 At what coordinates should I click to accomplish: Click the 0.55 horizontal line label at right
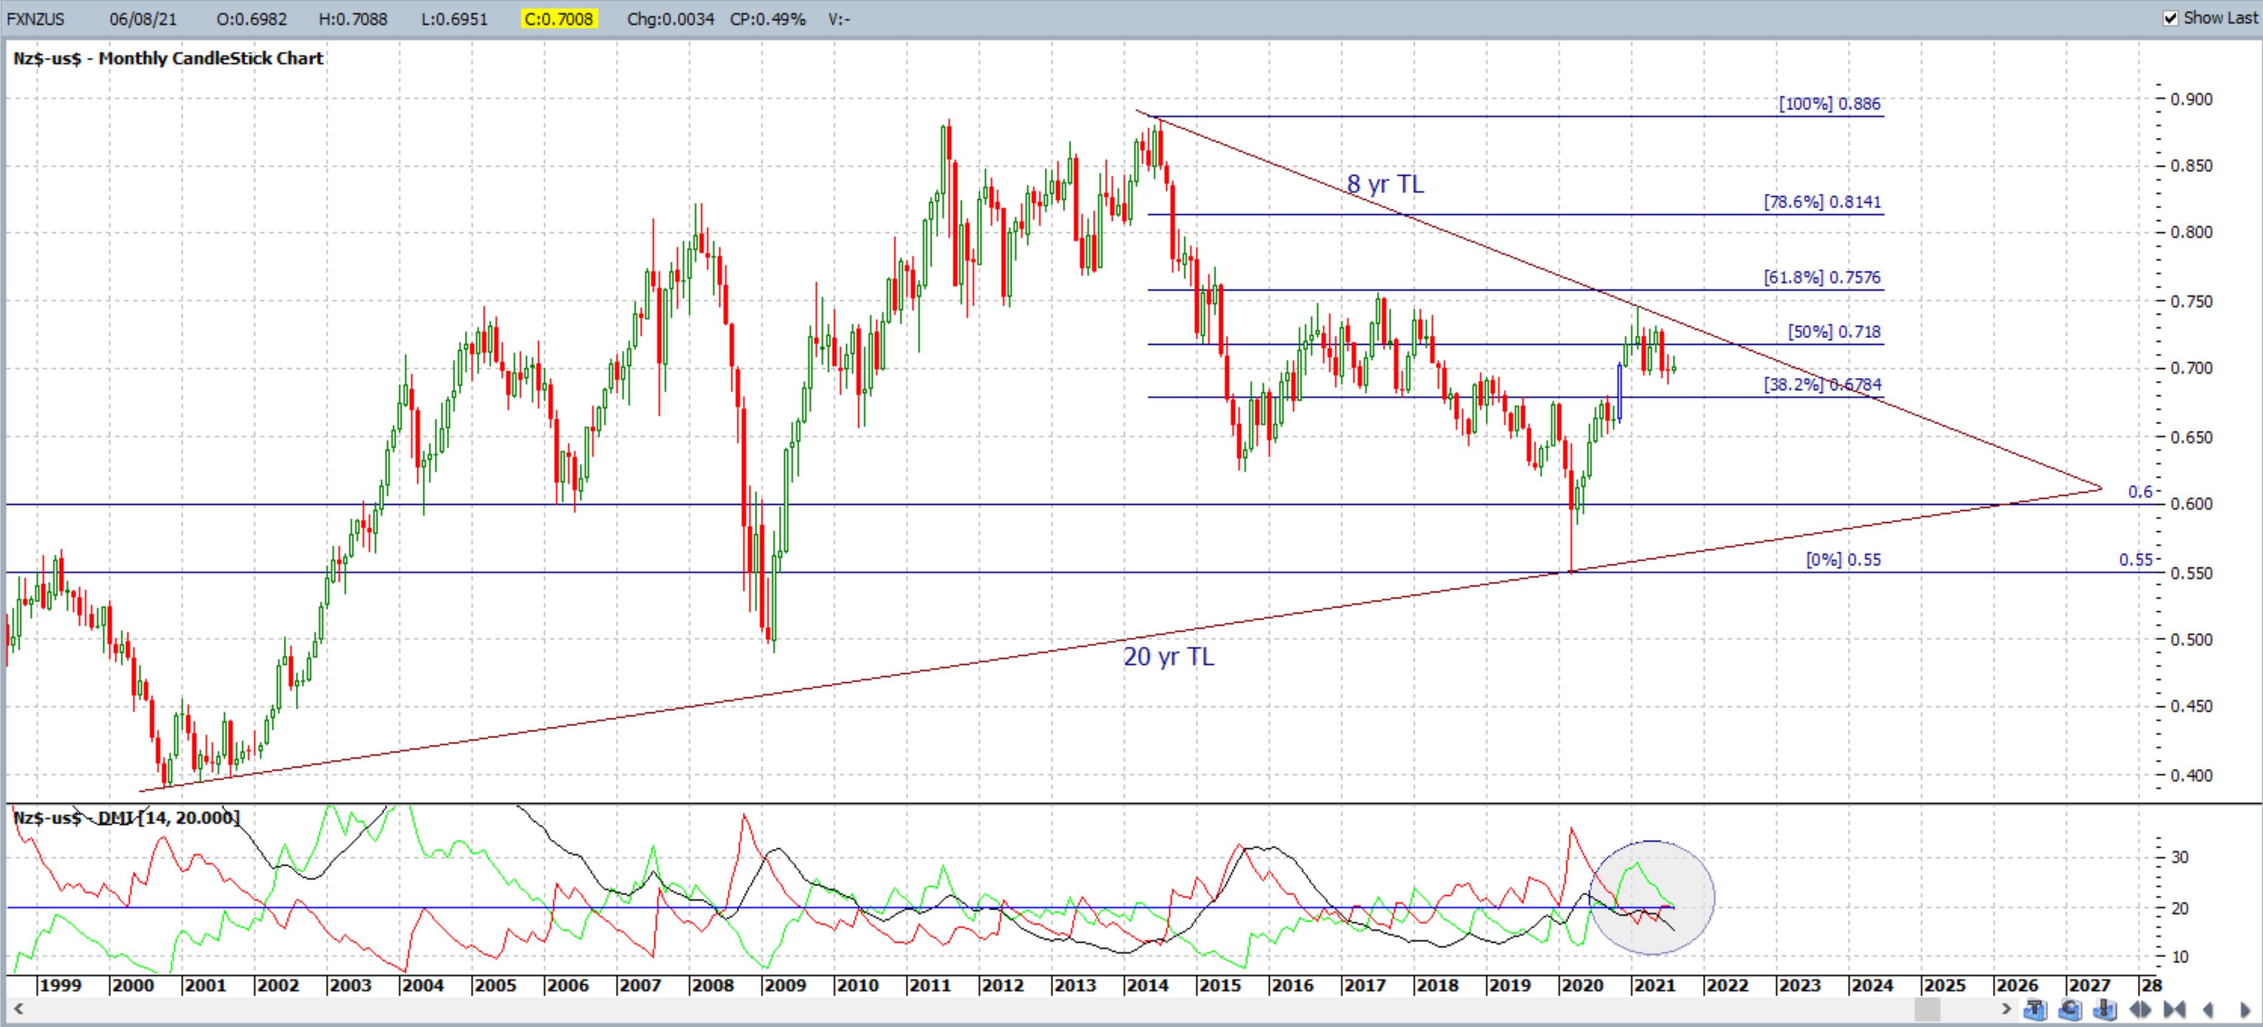[2136, 560]
